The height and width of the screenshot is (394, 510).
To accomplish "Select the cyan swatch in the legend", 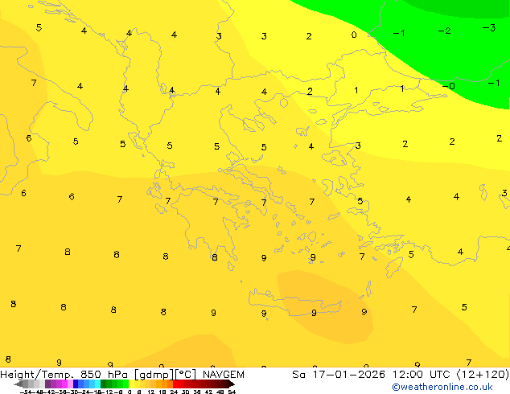I will (97, 384).
